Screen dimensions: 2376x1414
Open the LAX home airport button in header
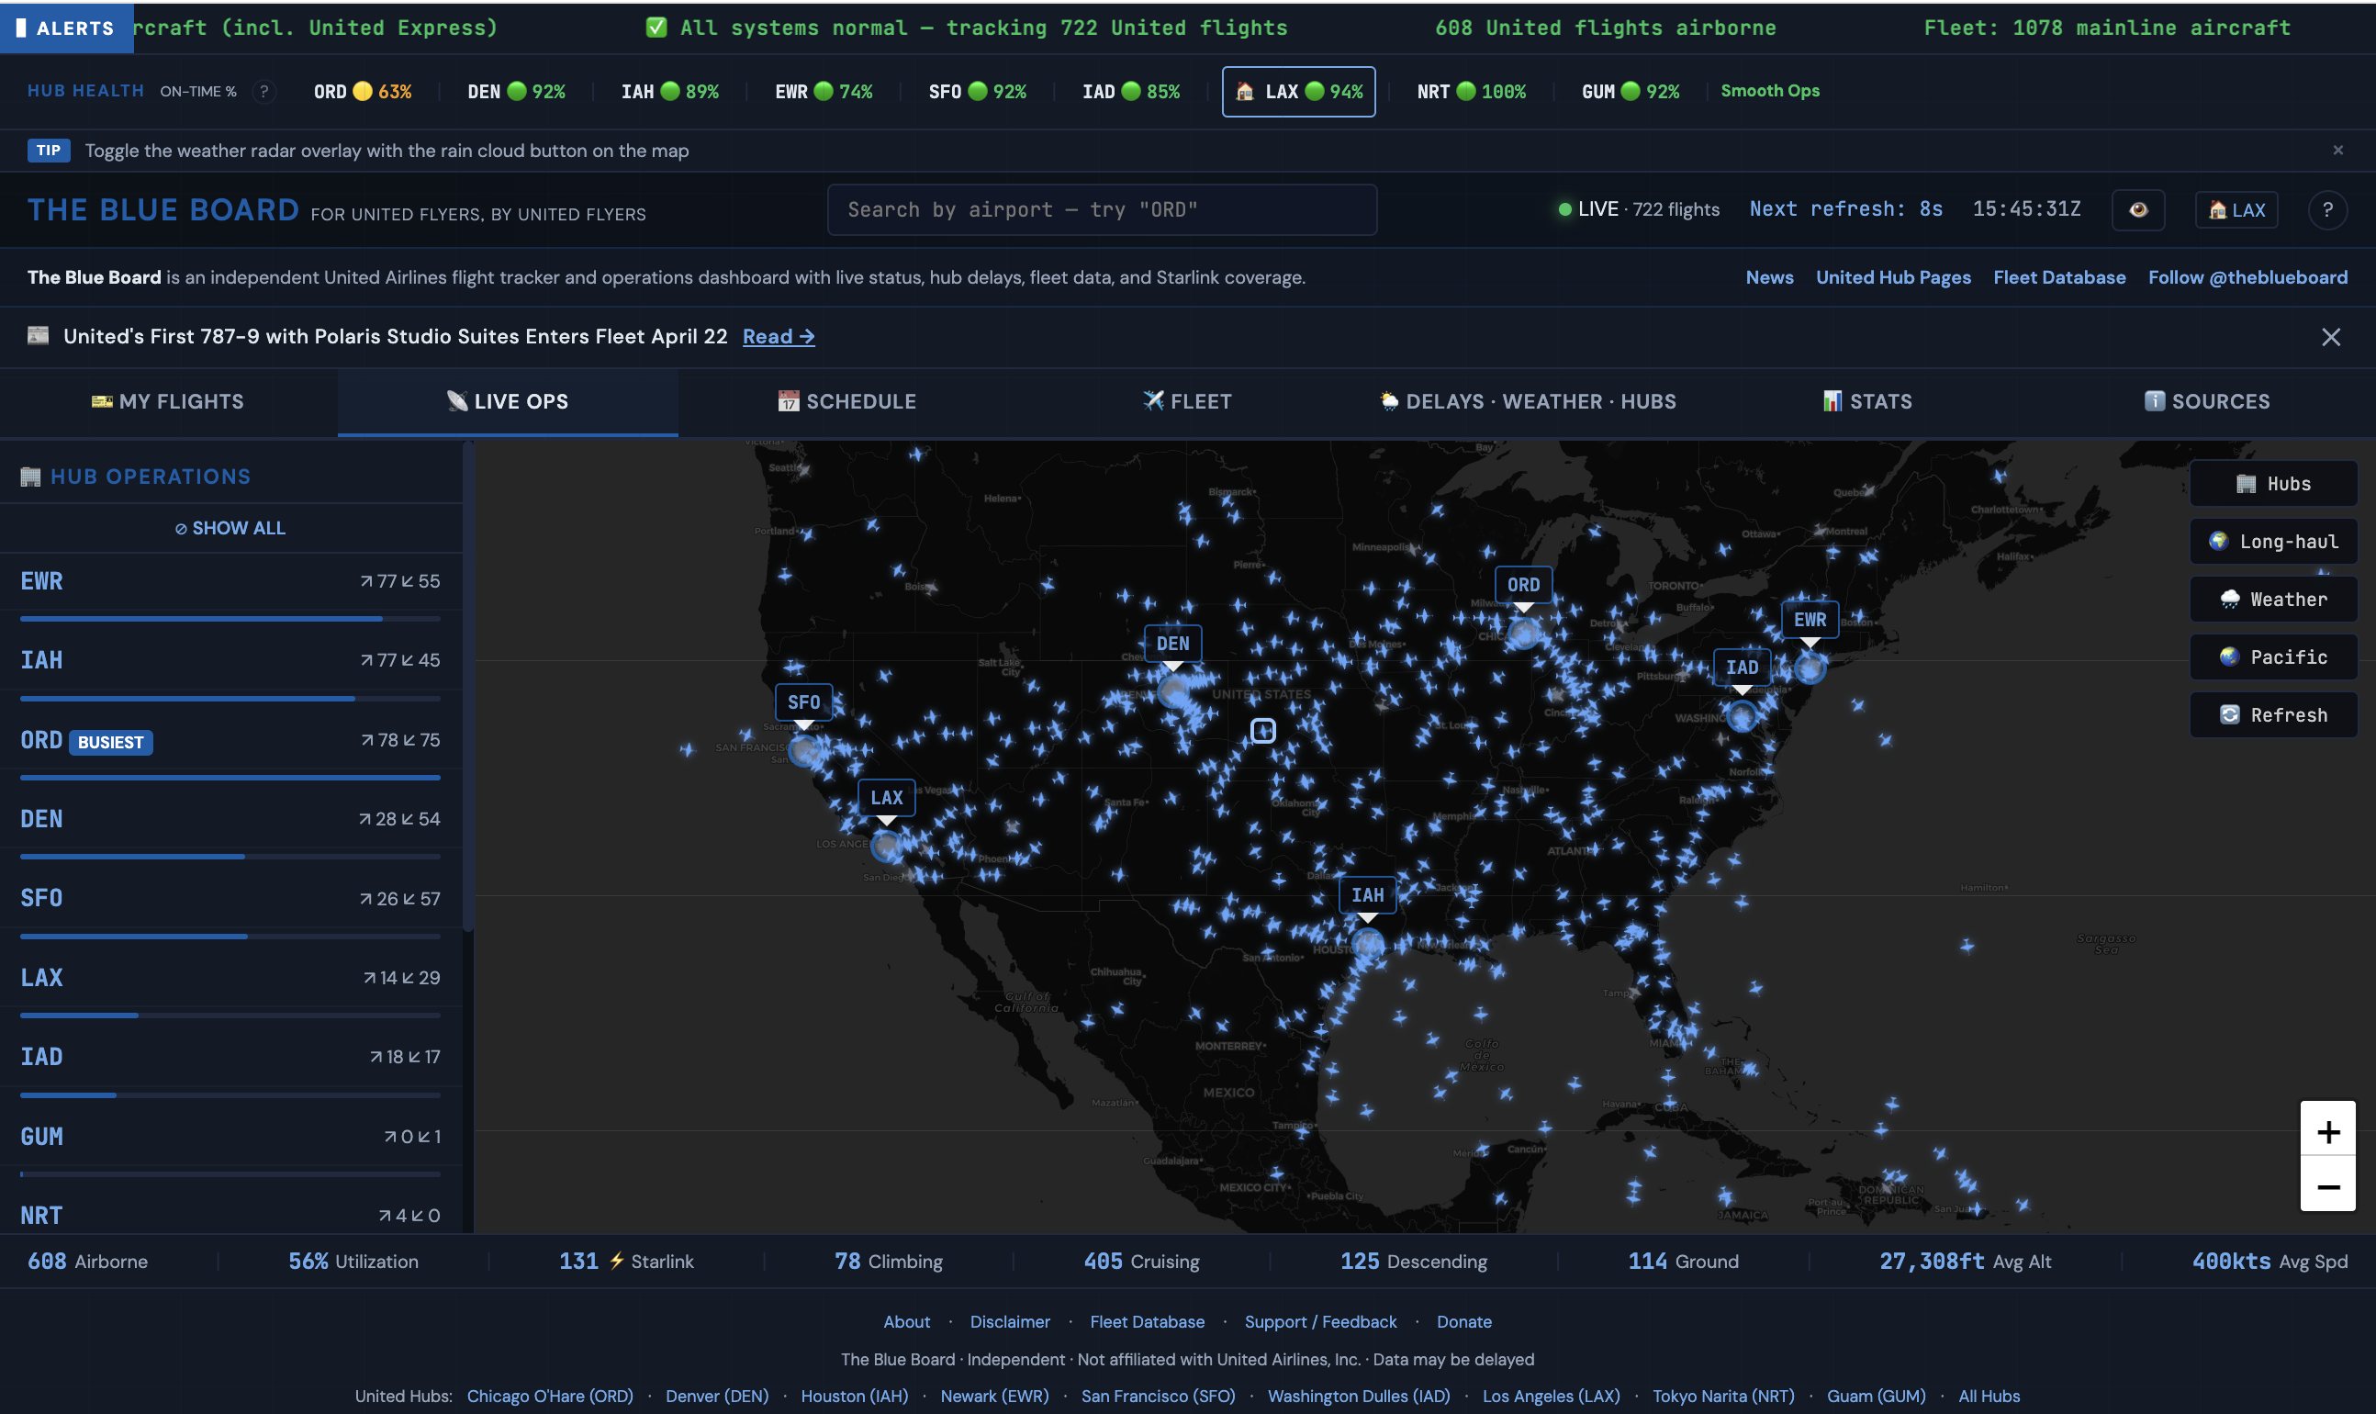coord(2236,209)
